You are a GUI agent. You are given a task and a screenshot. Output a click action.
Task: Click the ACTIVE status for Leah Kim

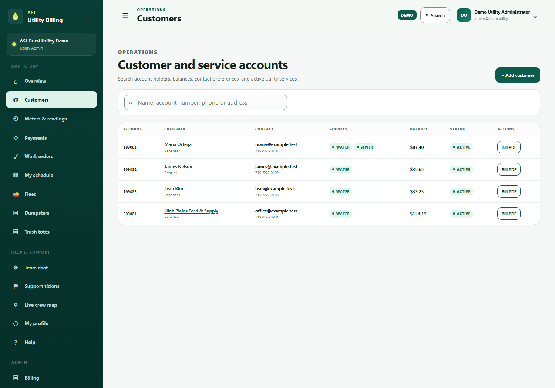coord(461,191)
